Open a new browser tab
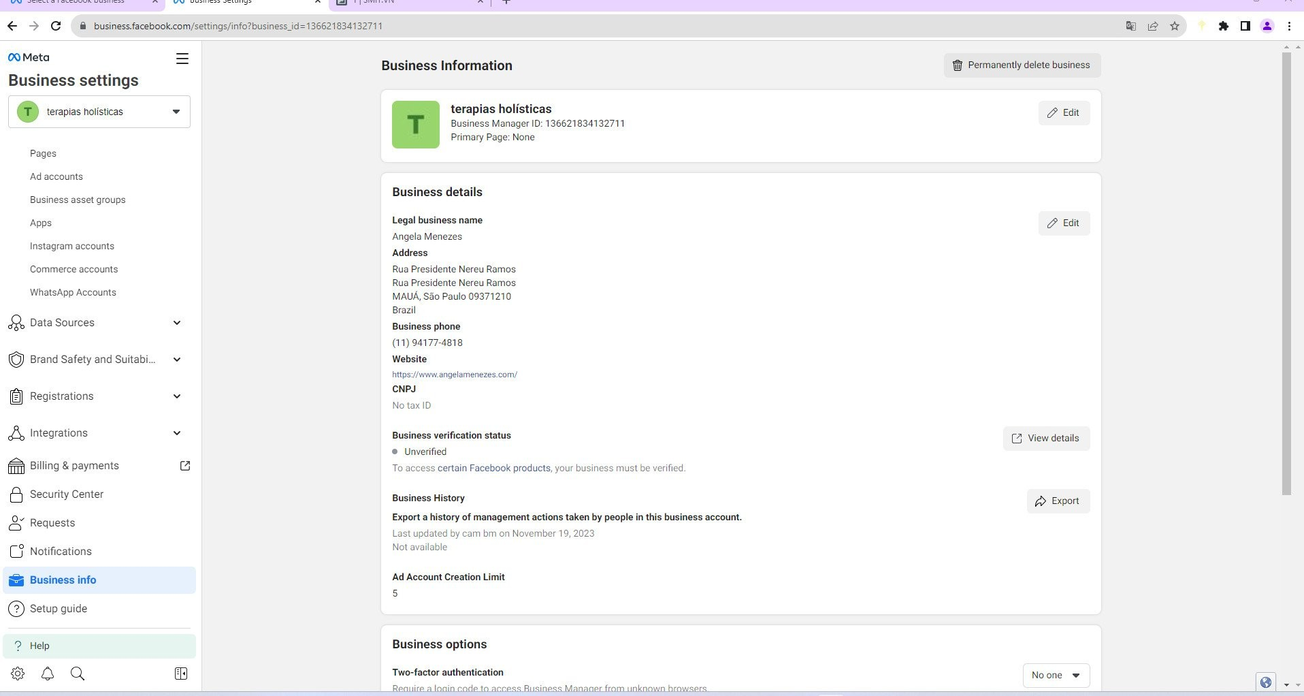The image size is (1304, 696). pos(506,3)
